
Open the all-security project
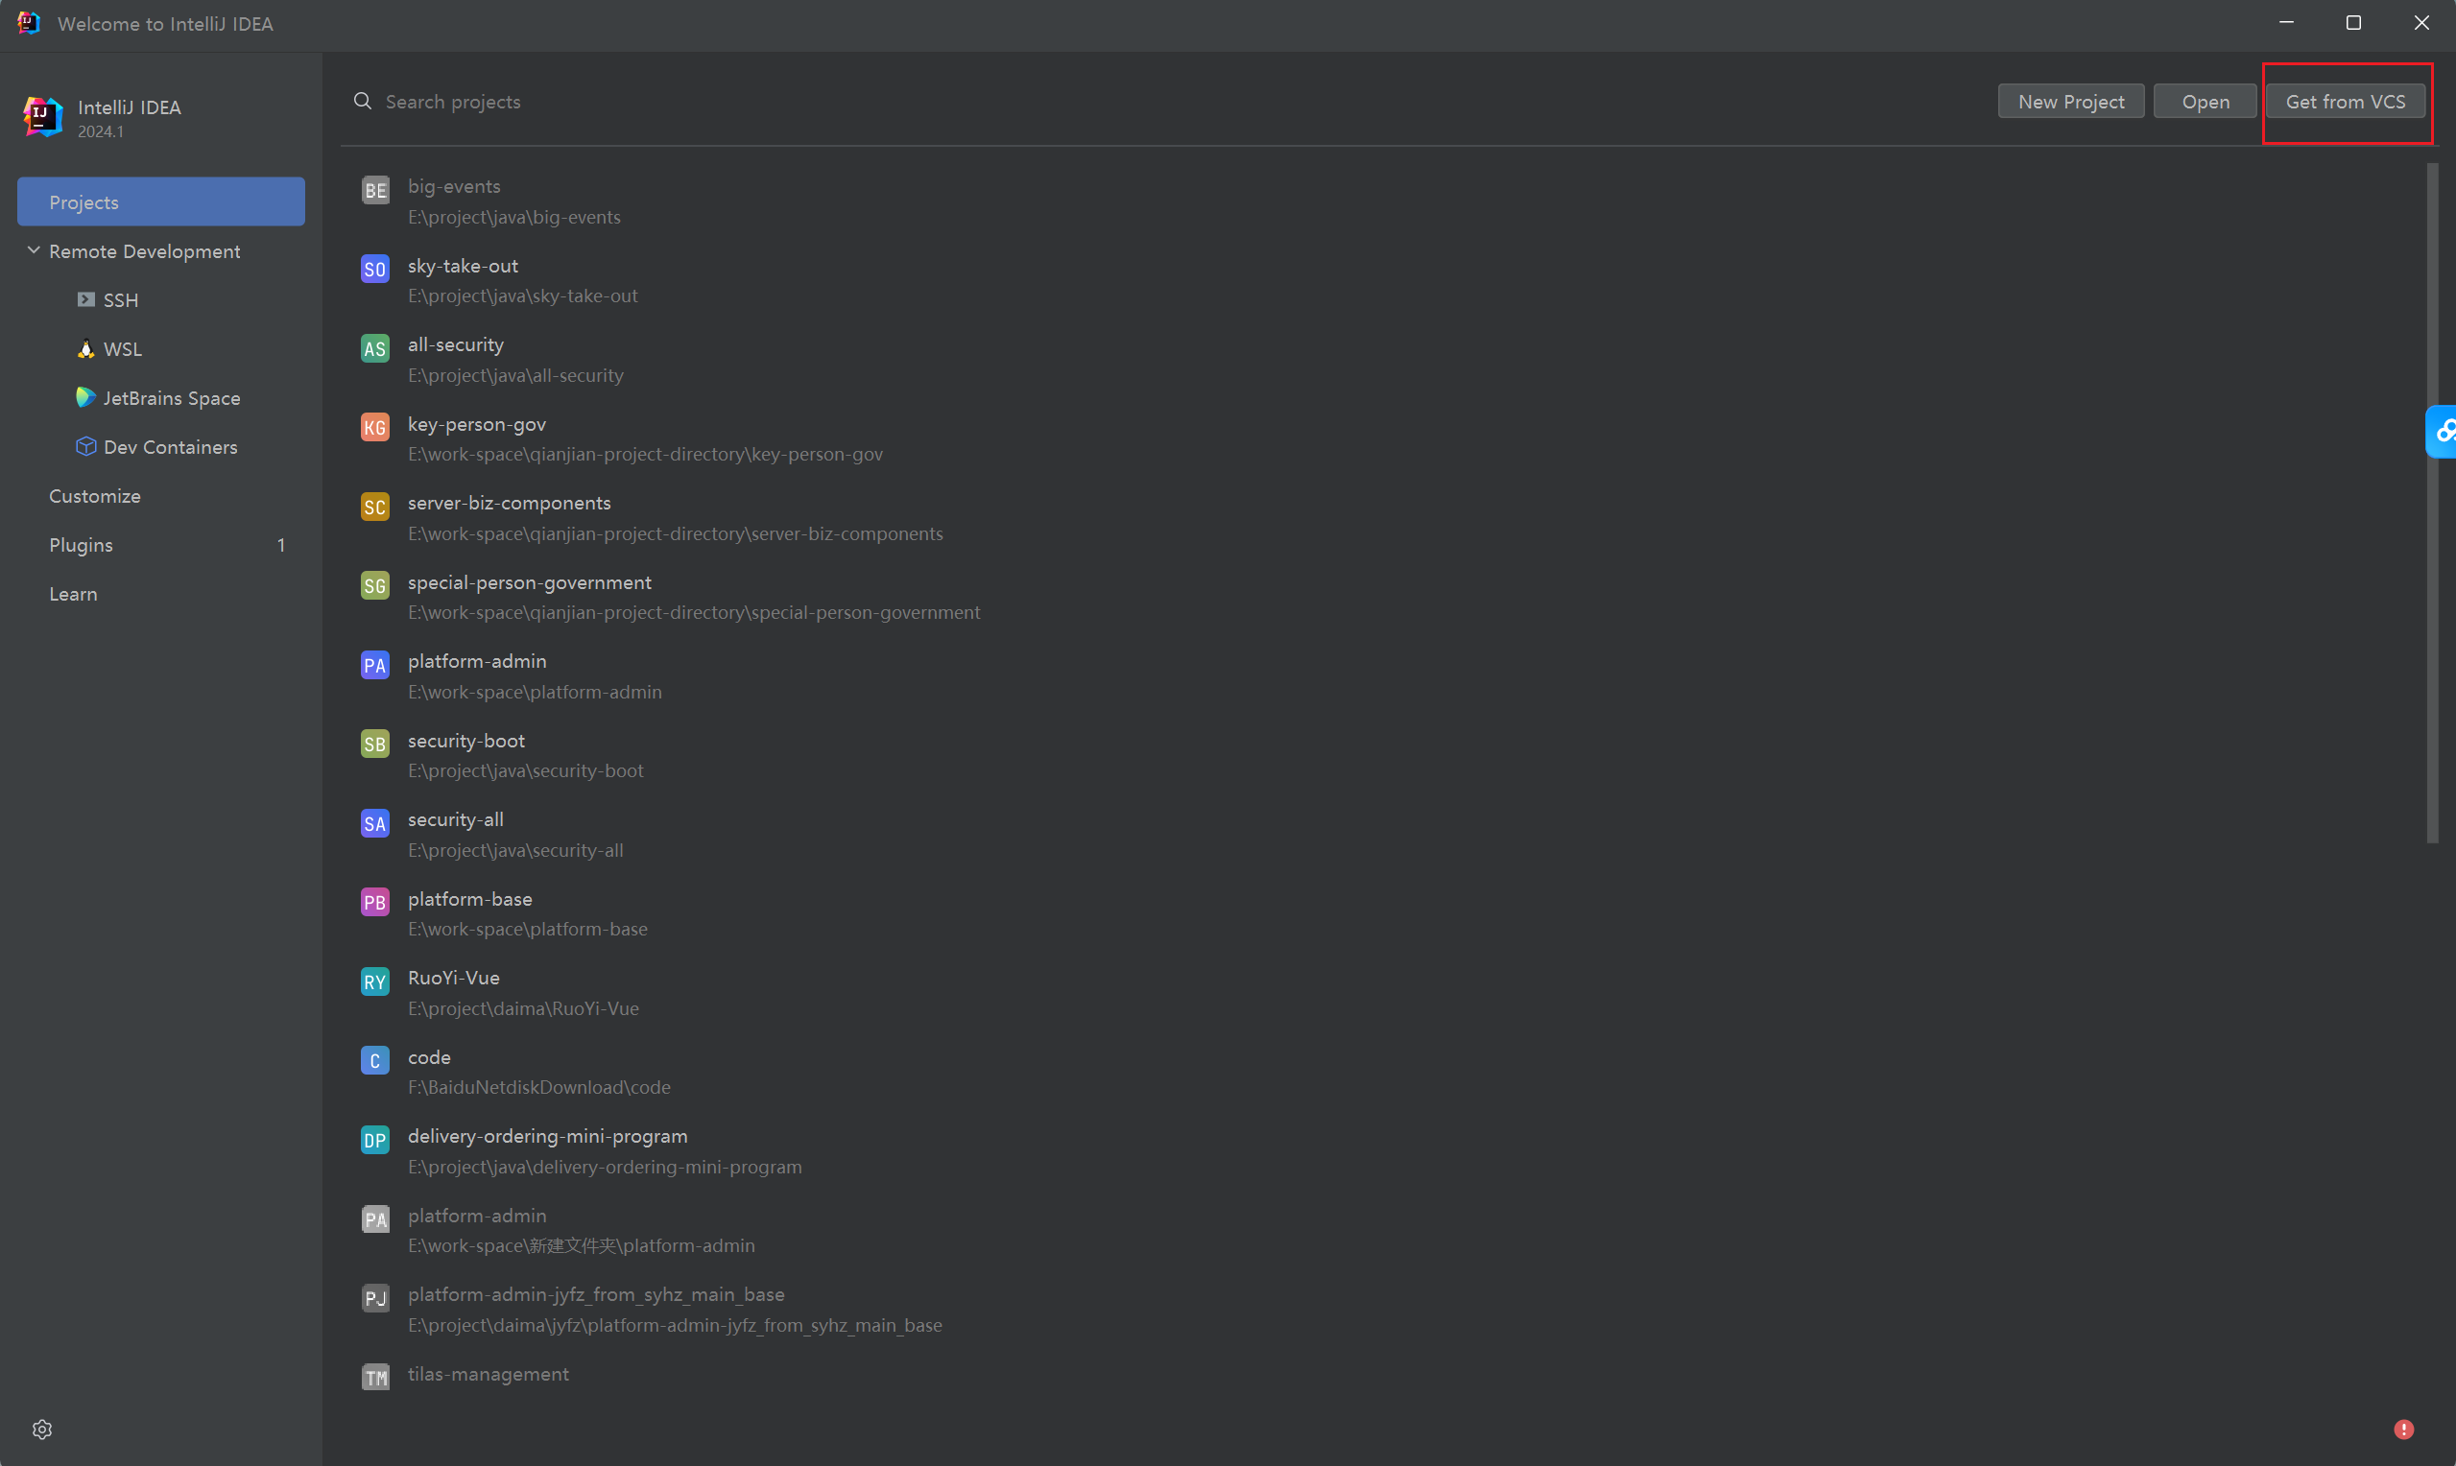(x=1383, y=360)
